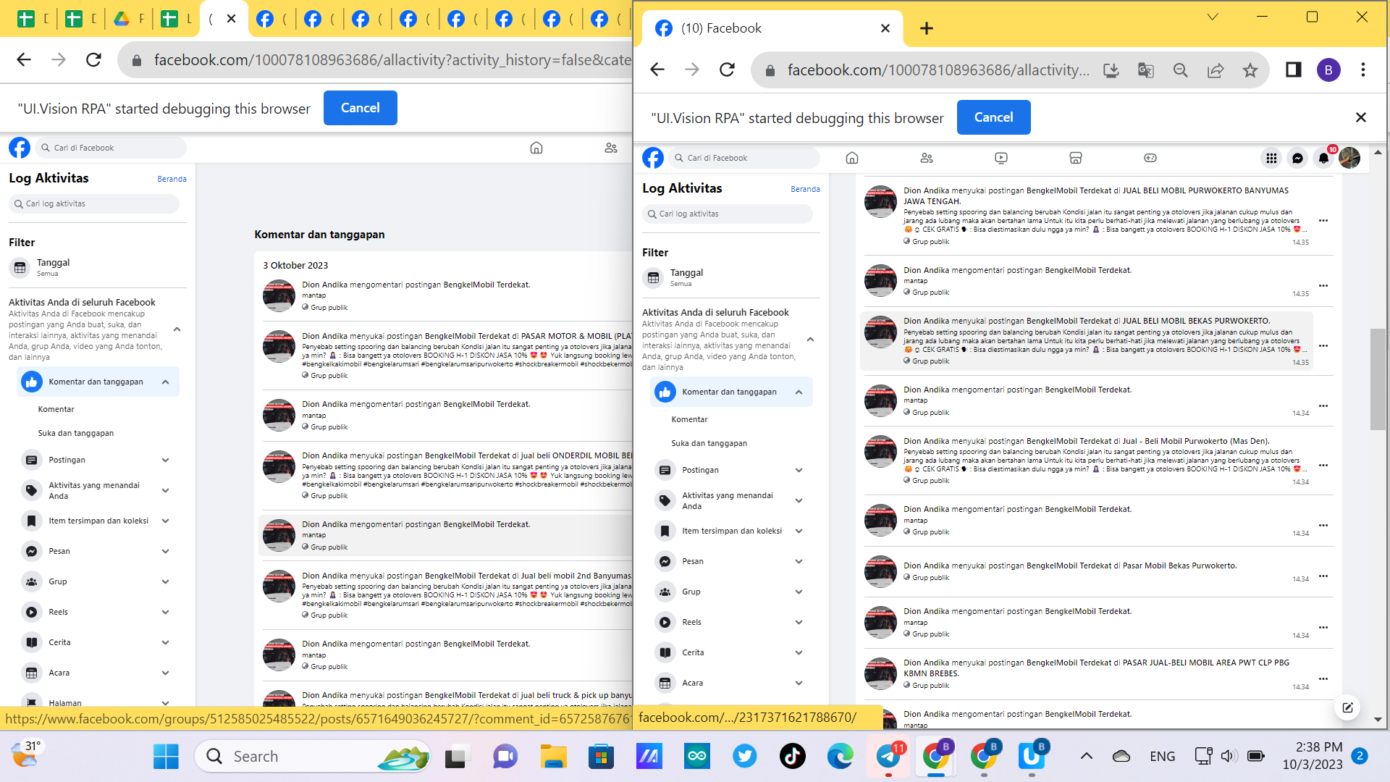Click the share page icon in right address bar
1390x782 pixels.
point(1216,70)
